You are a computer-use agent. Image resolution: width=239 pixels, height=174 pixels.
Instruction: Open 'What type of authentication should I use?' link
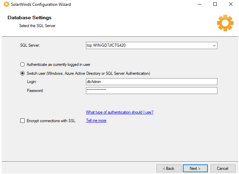(x=119, y=112)
